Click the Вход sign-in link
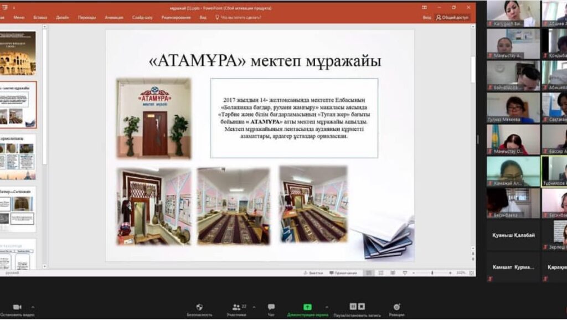This screenshot has width=567, height=320. pos(427,17)
